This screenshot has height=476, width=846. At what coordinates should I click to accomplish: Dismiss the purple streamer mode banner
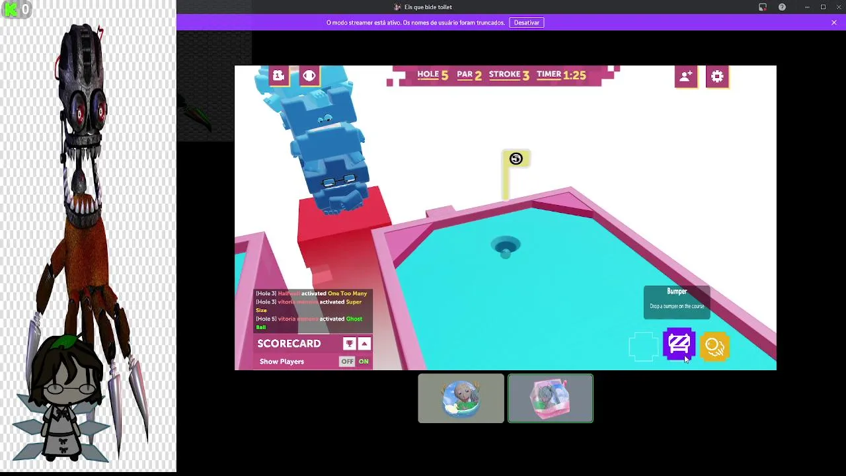click(x=833, y=22)
